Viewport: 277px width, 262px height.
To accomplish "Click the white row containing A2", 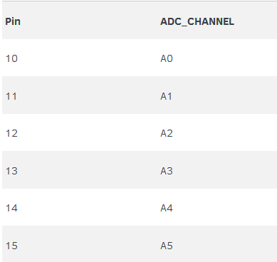I will (140, 132).
